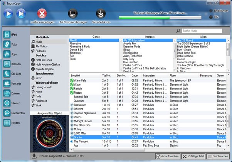The width and height of the screenshot is (232, 162).
Task: Select the iPod section in the sidebar
Action: [x=10, y=34]
